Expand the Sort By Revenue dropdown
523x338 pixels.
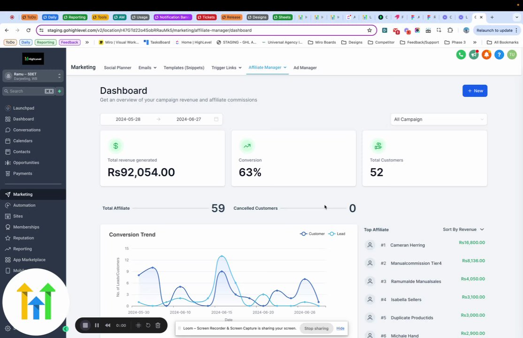(463, 230)
